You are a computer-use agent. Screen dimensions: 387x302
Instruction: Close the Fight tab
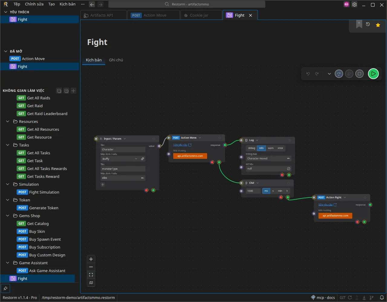tap(251, 15)
